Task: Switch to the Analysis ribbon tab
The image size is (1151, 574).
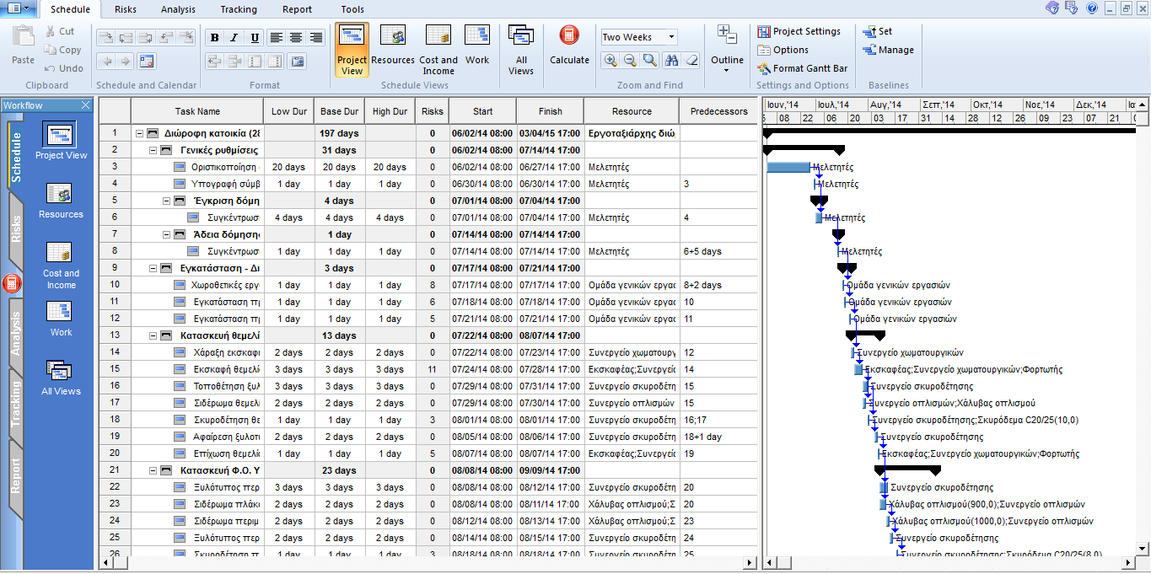Action: tap(178, 9)
